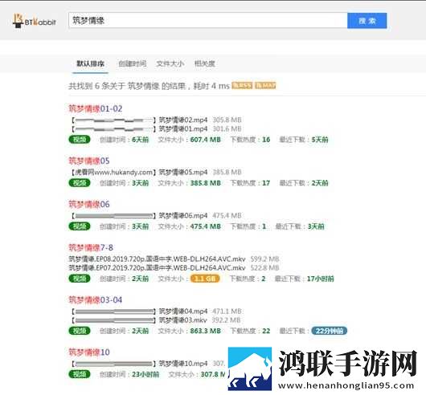Click the 863.3 MB file size value
Viewport: 426px width, 395px height.
click(x=206, y=331)
